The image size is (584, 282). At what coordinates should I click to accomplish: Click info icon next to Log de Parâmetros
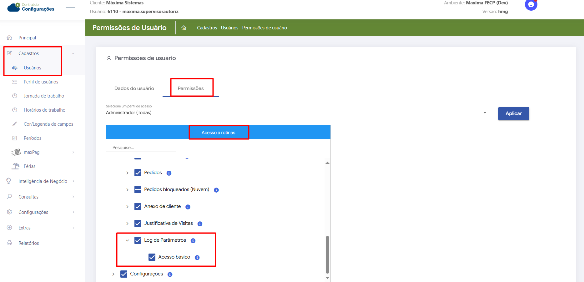(x=193, y=241)
